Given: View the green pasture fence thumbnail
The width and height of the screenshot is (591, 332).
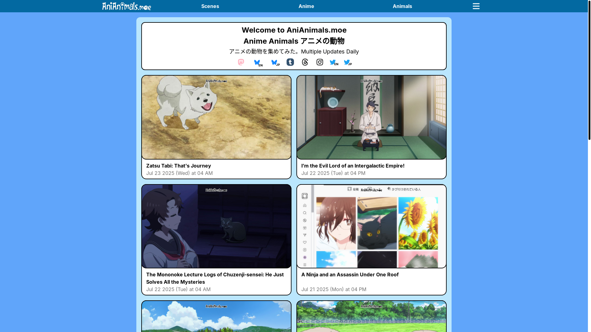Looking at the screenshot, I should [x=372, y=316].
